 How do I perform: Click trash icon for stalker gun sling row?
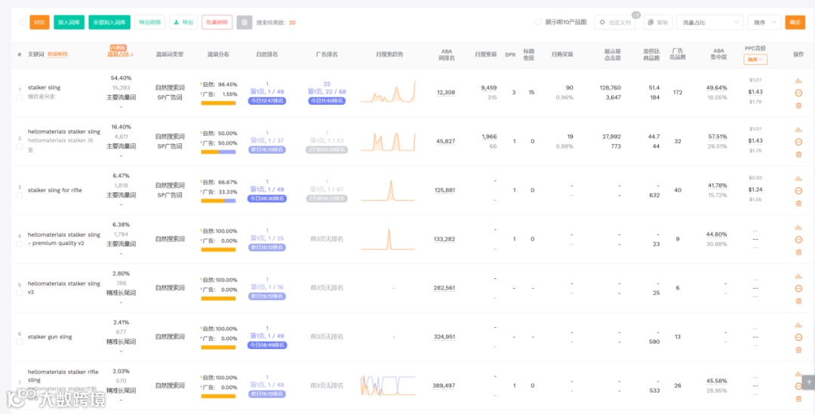pyautogui.click(x=798, y=350)
